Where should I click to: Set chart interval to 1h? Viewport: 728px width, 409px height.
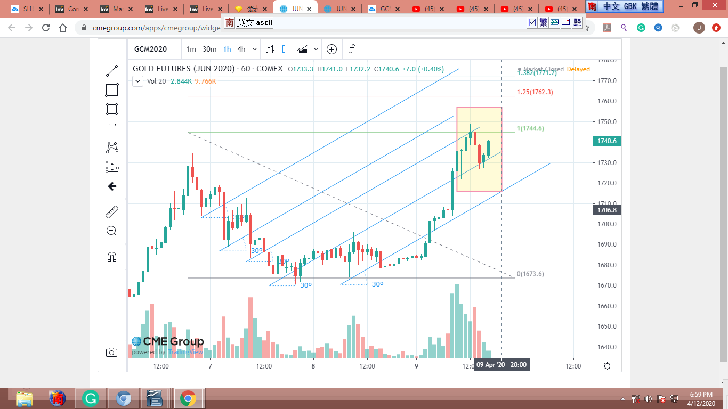[227, 50]
